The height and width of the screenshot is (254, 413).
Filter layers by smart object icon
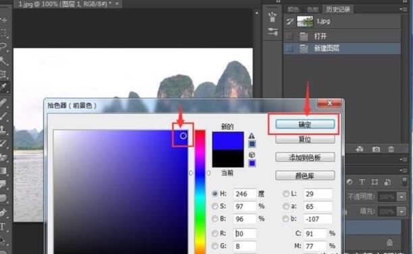click(x=387, y=182)
